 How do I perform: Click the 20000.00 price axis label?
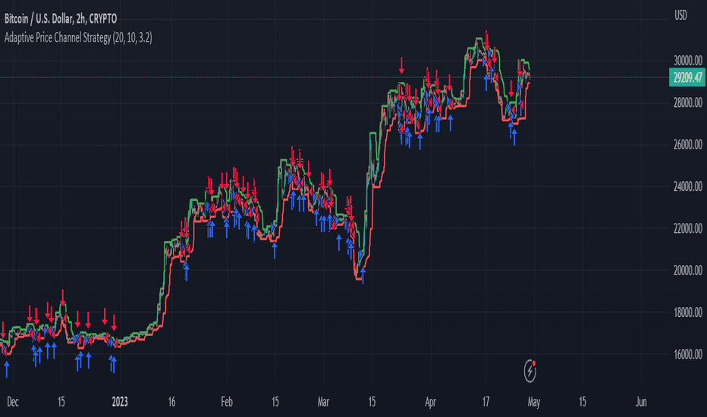tap(687, 271)
